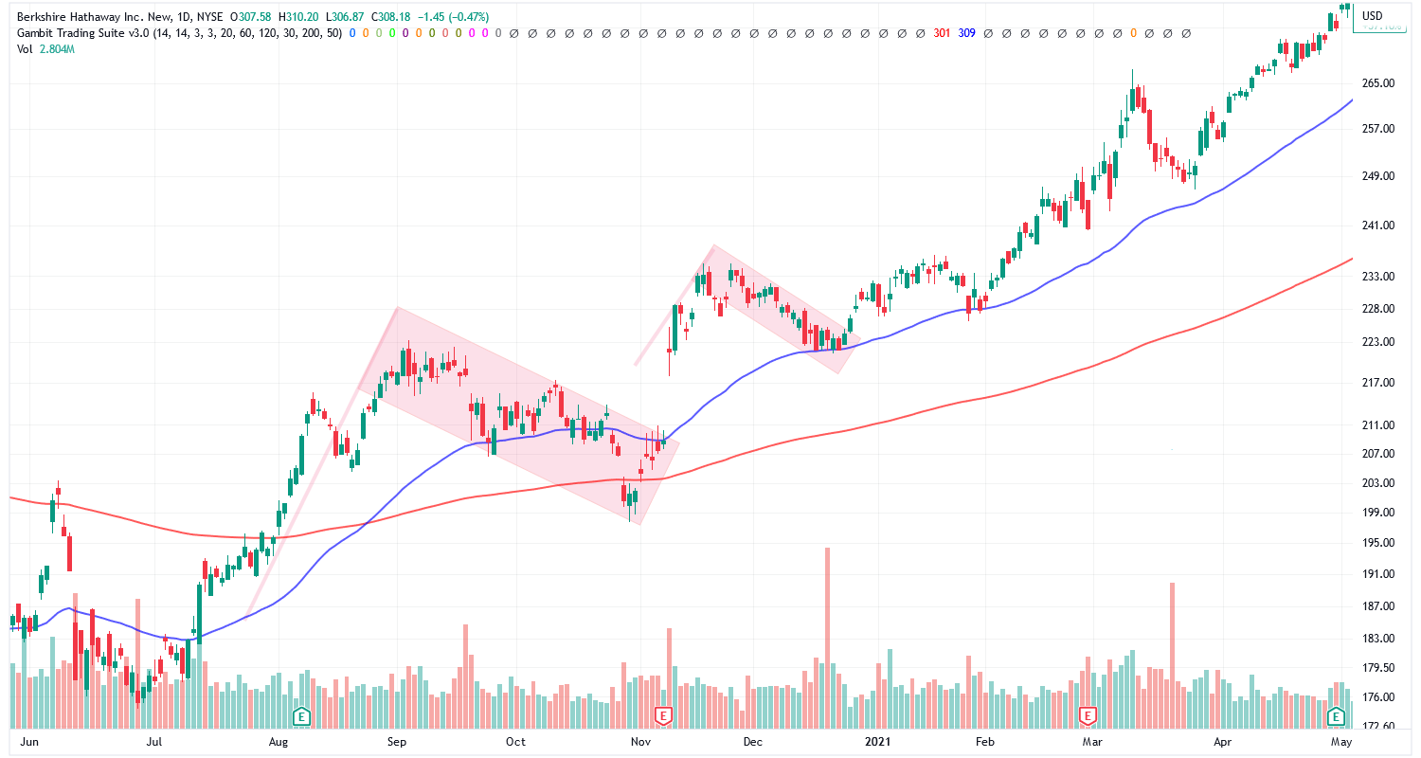Click the 2021 label on time axis
This screenshot has height=758, width=1421.
click(x=878, y=744)
